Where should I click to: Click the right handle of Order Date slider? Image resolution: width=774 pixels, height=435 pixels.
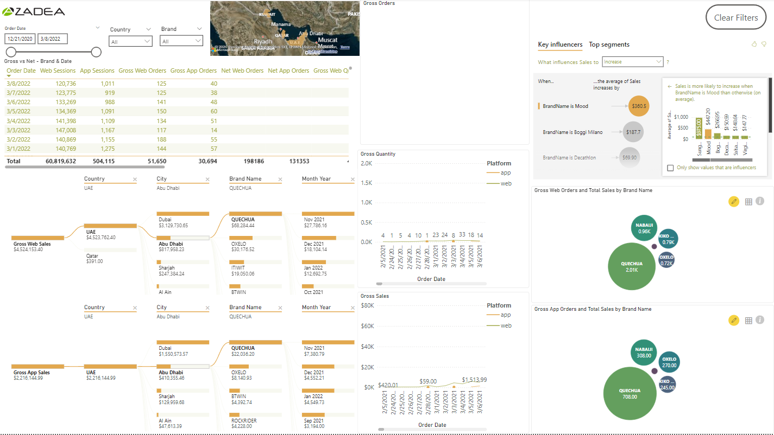click(x=96, y=52)
